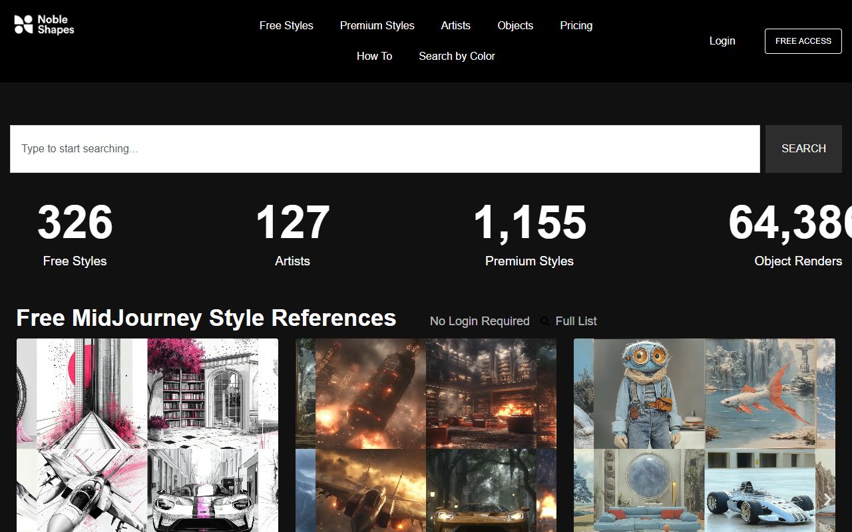Screen dimensions: 852x532
Task: Open the How To menu item
Action: pos(374,56)
